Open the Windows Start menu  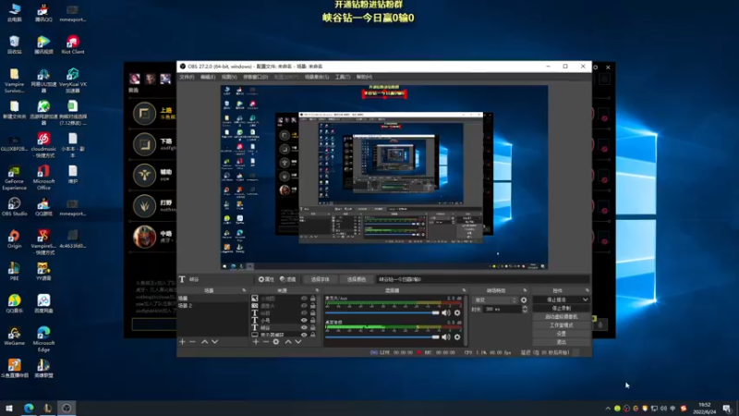click(9, 408)
